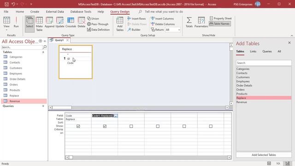This screenshot has width=295, height=166.
Task: Check Show box in fourth grid column
Action: point(158,126)
